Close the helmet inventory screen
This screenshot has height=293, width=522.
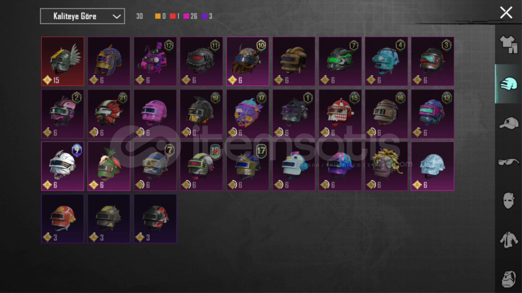coord(506,13)
